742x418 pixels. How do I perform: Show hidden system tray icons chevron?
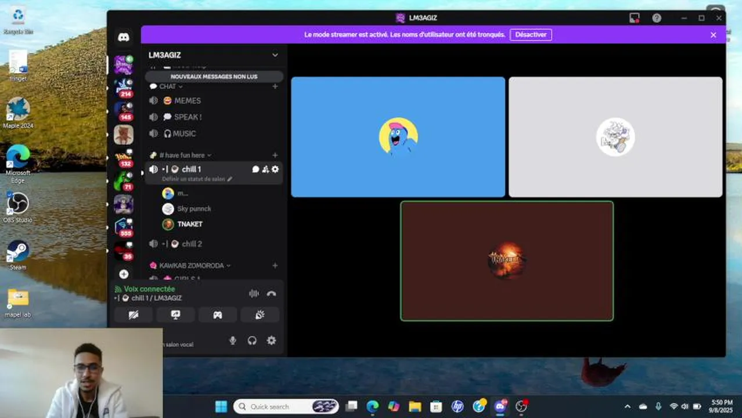coord(628,406)
